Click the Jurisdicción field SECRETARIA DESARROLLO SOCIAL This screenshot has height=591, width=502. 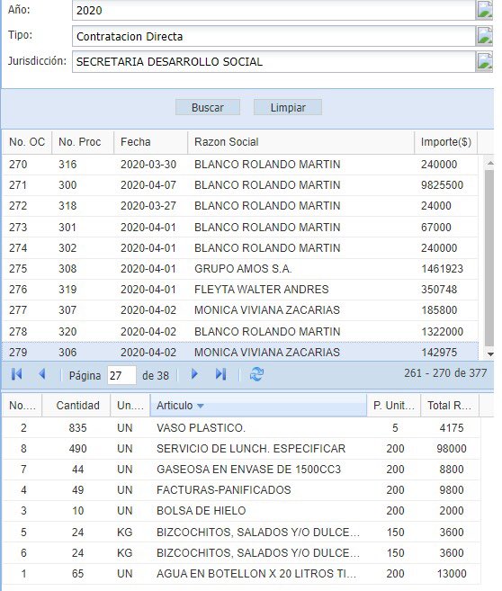(x=274, y=61)
